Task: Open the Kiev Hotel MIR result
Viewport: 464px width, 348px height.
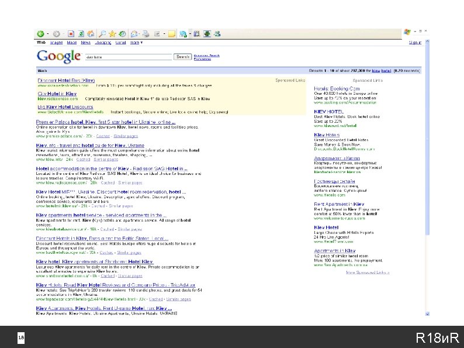Action: tap(110, 192)
